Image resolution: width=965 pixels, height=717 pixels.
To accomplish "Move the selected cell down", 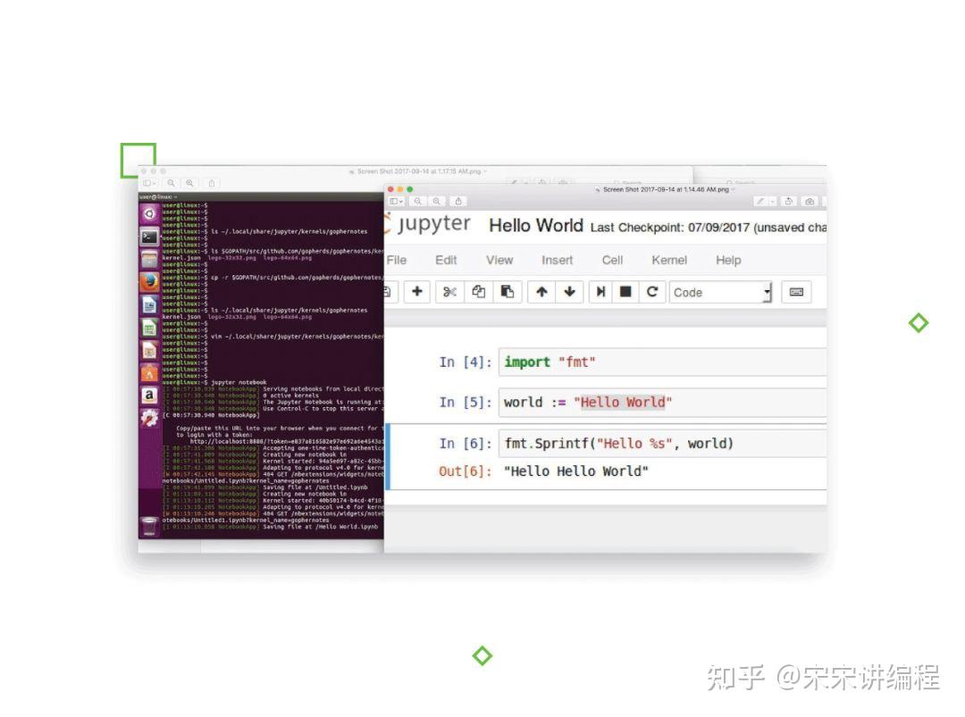I will pos(570,292).
